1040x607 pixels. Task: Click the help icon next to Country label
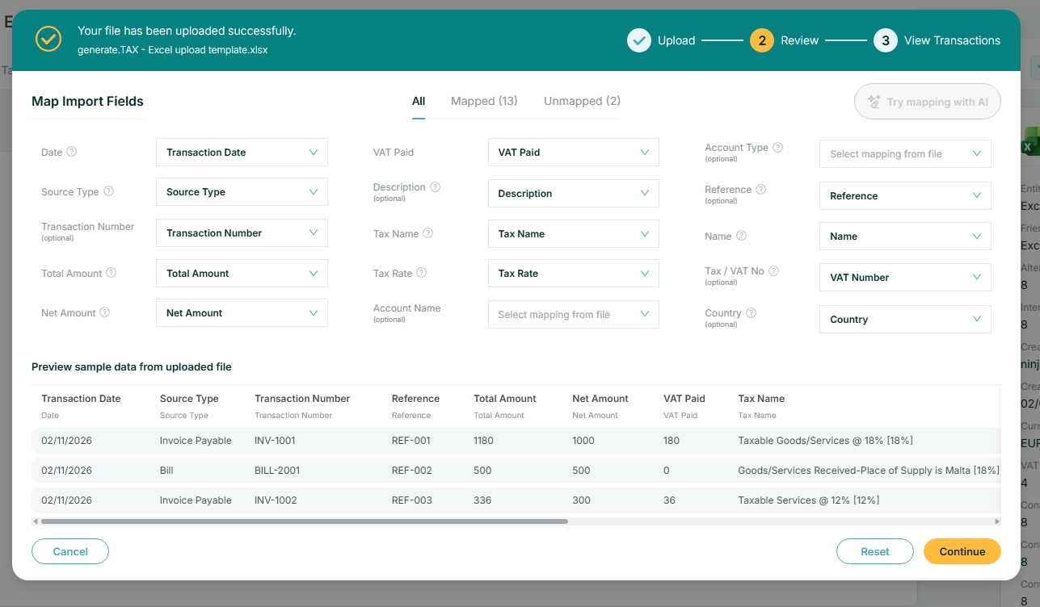[x=751, y=313]
